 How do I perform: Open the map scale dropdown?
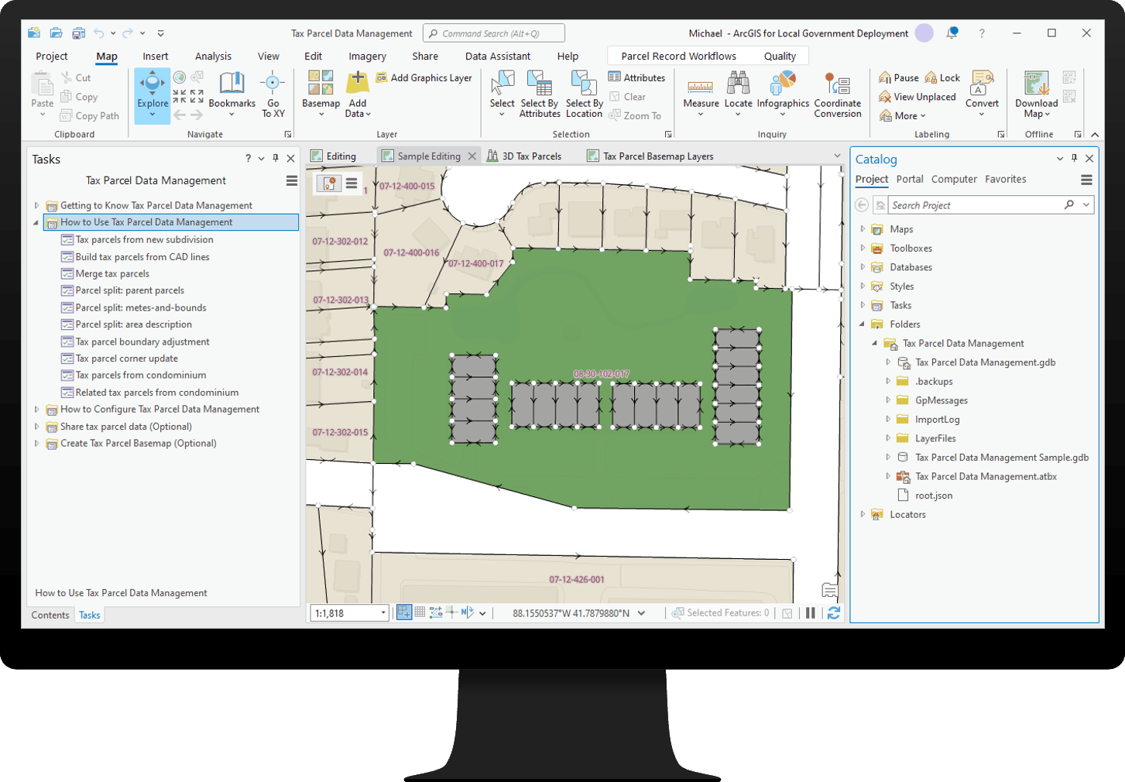(383, 613)
